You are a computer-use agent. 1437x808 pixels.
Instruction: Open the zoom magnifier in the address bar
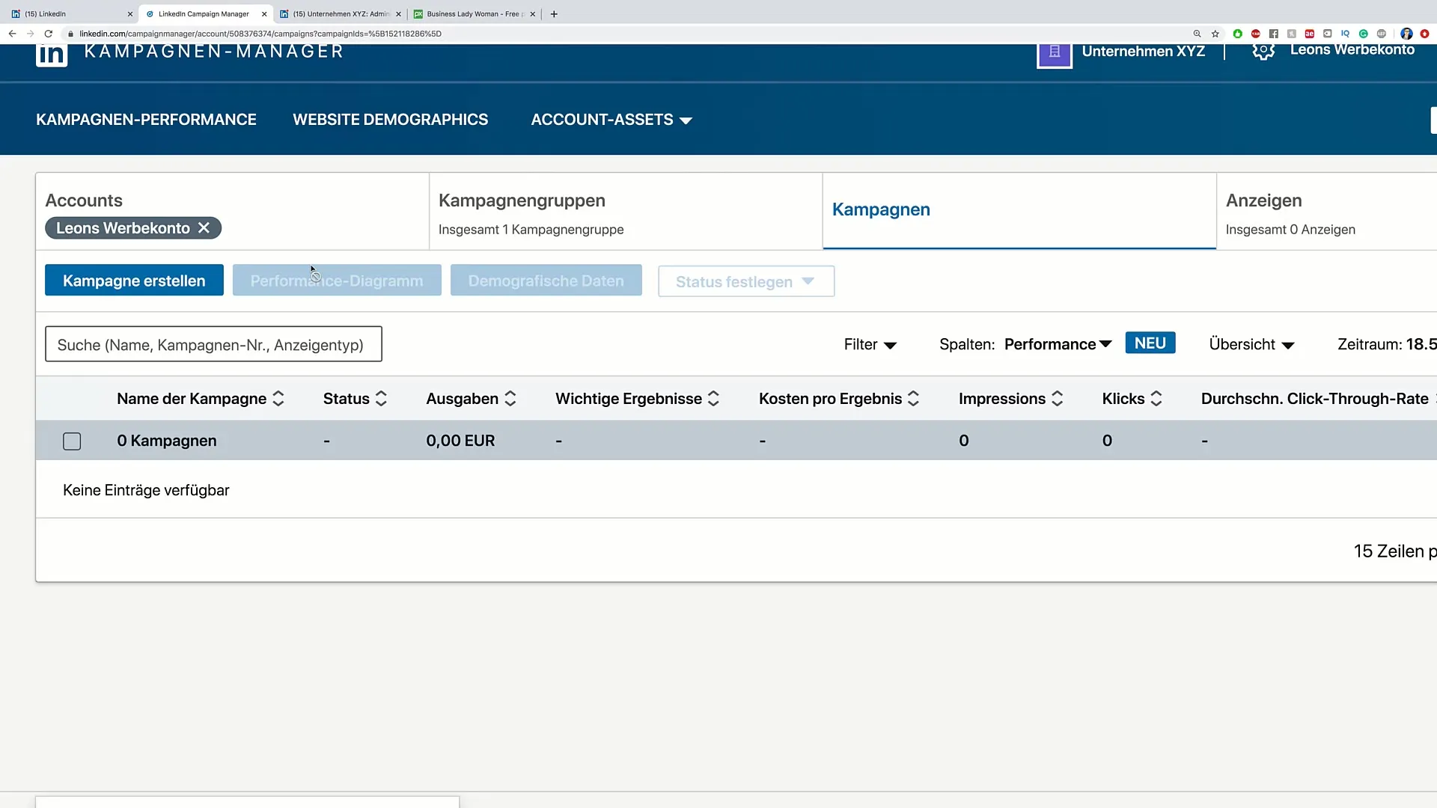1197,34
